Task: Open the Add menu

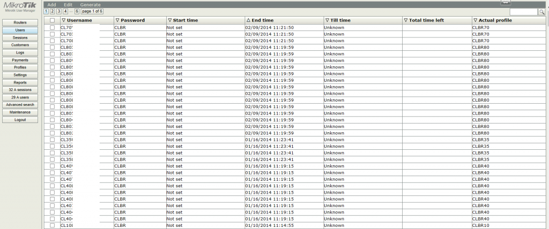Action: click(x=51, y=4)
